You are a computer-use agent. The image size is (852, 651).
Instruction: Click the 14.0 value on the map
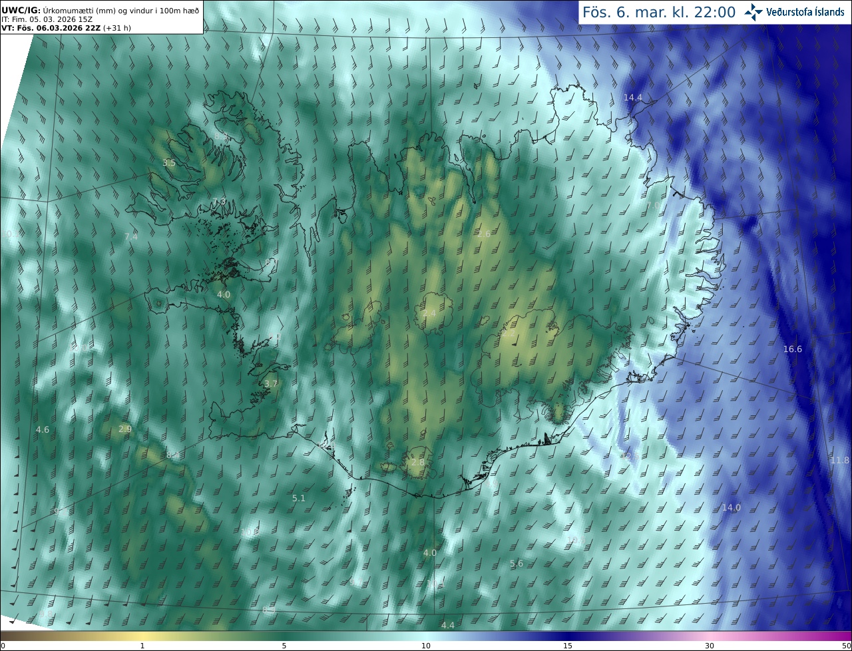731,508
